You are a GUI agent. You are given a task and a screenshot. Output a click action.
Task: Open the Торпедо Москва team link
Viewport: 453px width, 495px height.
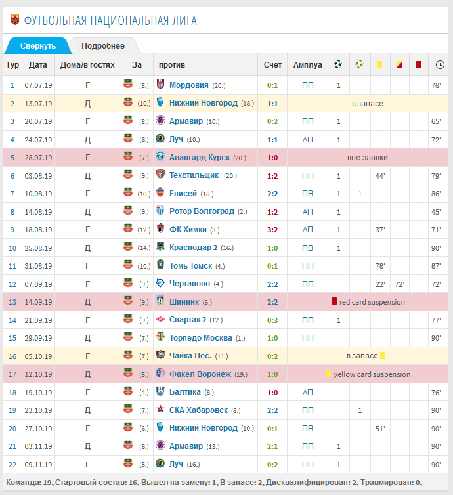click(x=201, y=338)
